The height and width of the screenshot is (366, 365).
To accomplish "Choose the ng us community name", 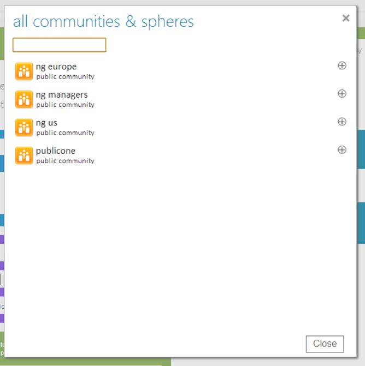I will tap(46, 123).
